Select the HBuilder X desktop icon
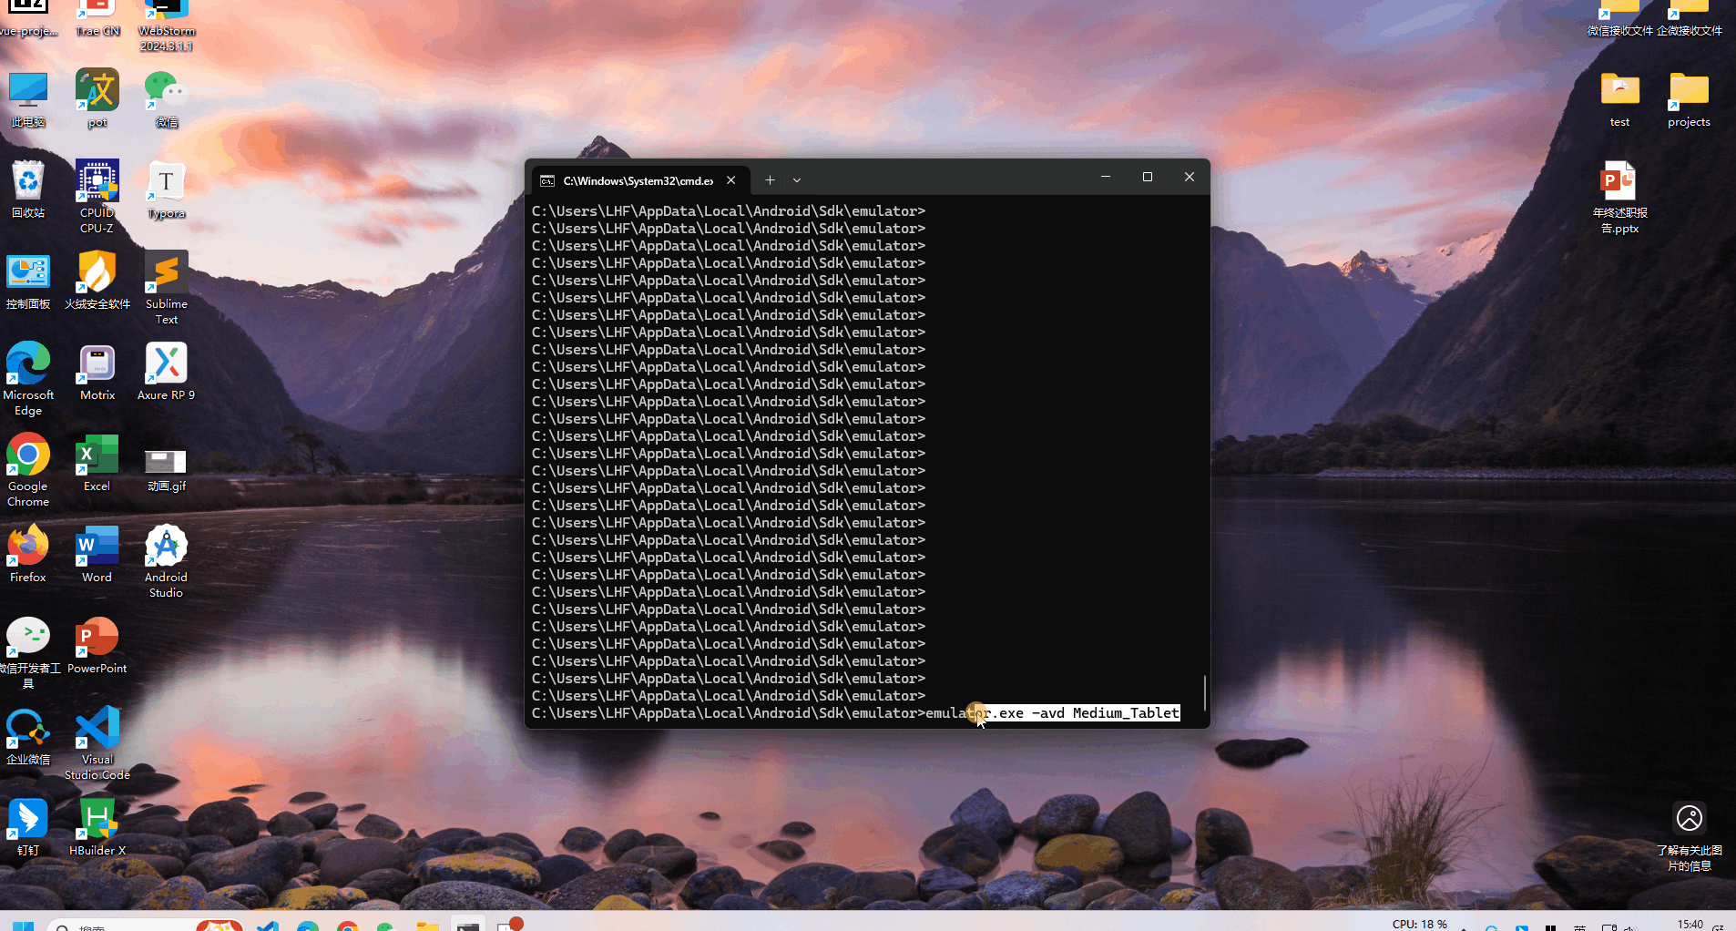This screenshot has width=1736, height=931. pos(97,820)
